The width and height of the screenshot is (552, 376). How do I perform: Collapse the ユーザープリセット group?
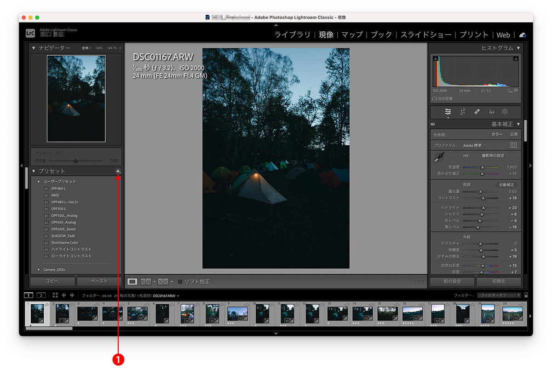[x=39, y=181]
